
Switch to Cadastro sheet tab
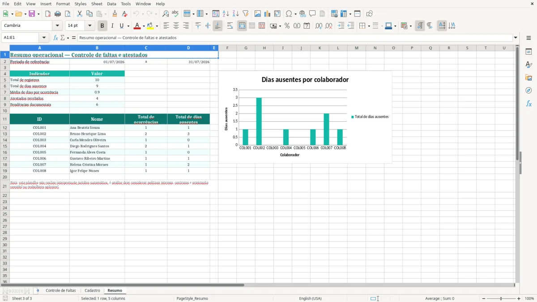92,291
